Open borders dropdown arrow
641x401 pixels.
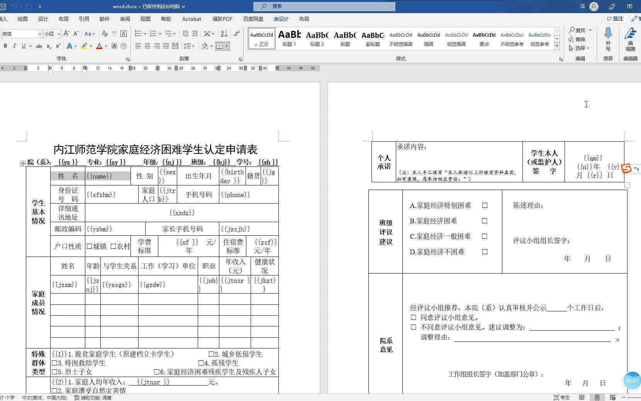tap(226, 46)
